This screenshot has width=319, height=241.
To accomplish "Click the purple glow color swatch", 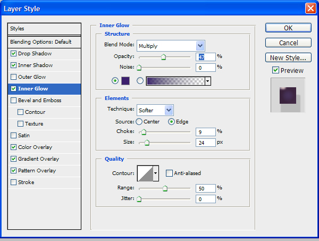I will coord(125,81).
